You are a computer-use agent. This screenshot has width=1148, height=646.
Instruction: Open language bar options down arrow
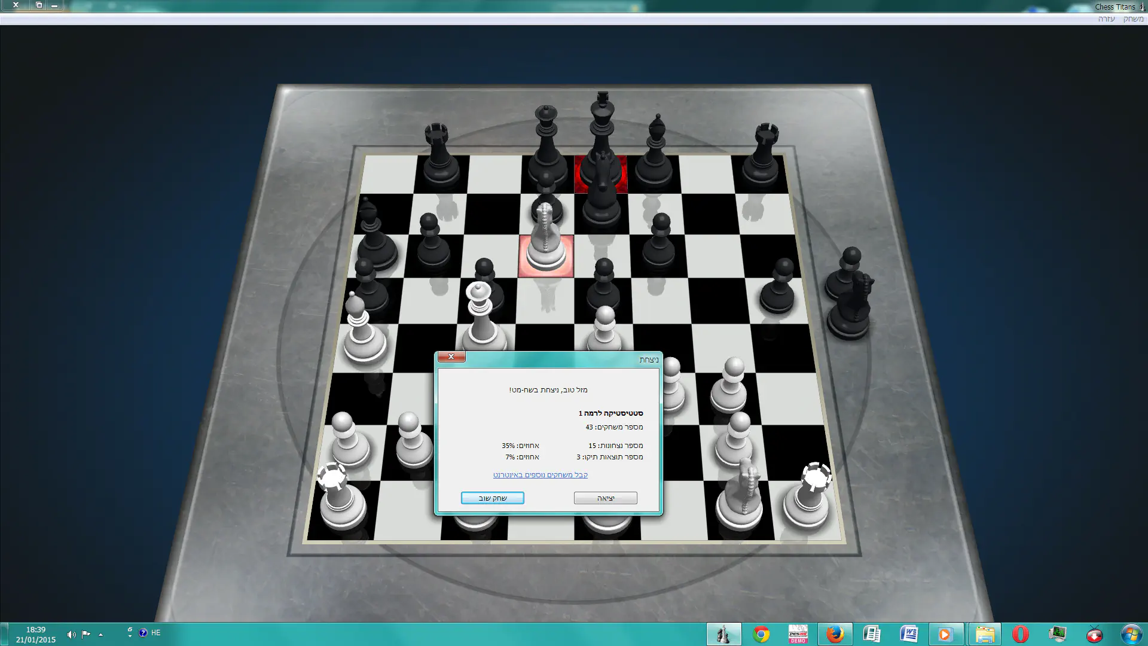[130, 636]
